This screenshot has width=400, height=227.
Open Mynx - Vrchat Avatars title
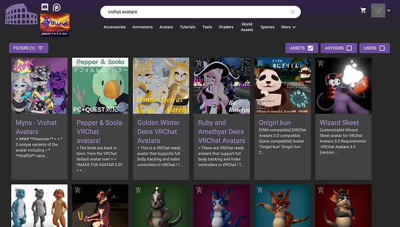36,127
